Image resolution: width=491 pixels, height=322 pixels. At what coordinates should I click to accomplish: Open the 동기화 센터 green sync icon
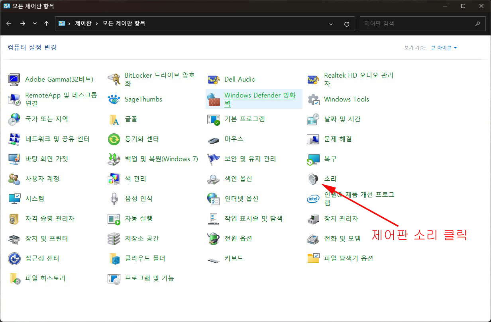click(x=114, y=139)
